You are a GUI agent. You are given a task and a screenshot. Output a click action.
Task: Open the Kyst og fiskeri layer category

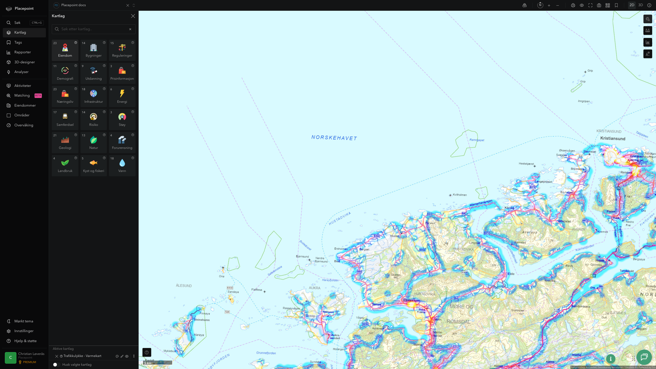[x=94, y=166]
